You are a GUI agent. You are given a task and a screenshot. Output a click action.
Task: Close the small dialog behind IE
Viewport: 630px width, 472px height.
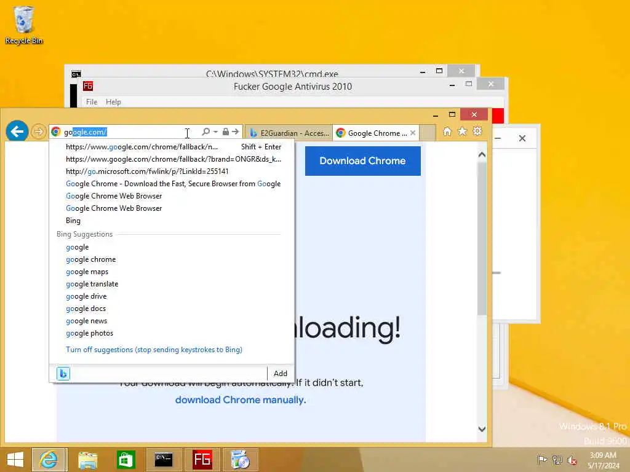pyautogui.click(x=522, y=138)
